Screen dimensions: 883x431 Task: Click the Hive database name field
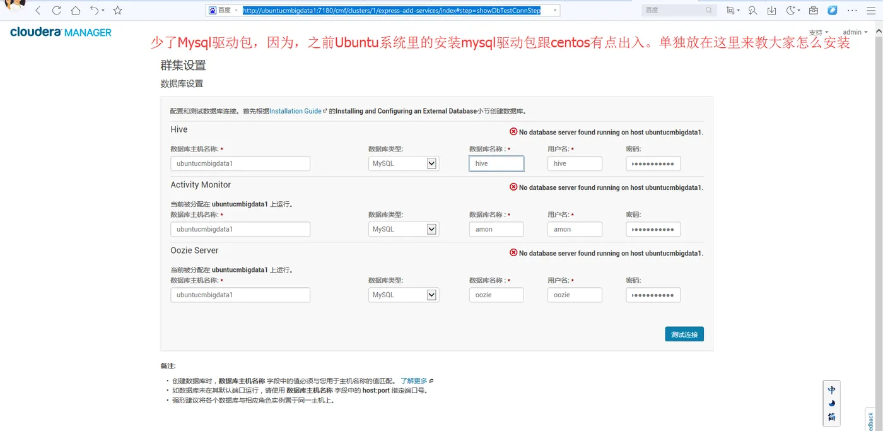pyautogui.click(x=496, y=163)
